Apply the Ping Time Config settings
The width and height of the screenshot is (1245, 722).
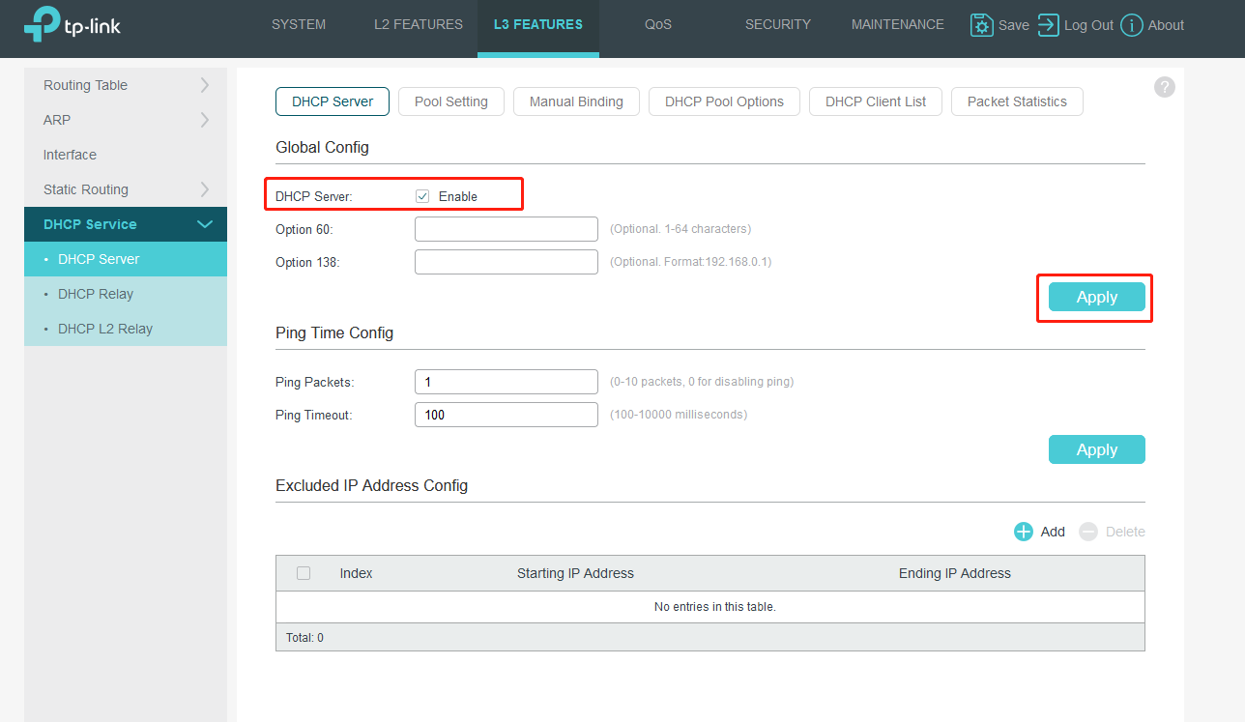pyautogui.click(x=1097, y=449)
